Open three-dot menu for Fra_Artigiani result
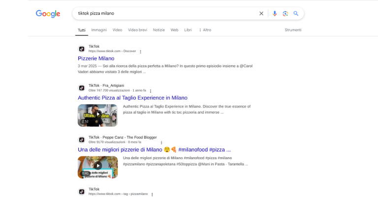Image resolution: width=378 pixels, height=198 pixels. click(151, 91)
